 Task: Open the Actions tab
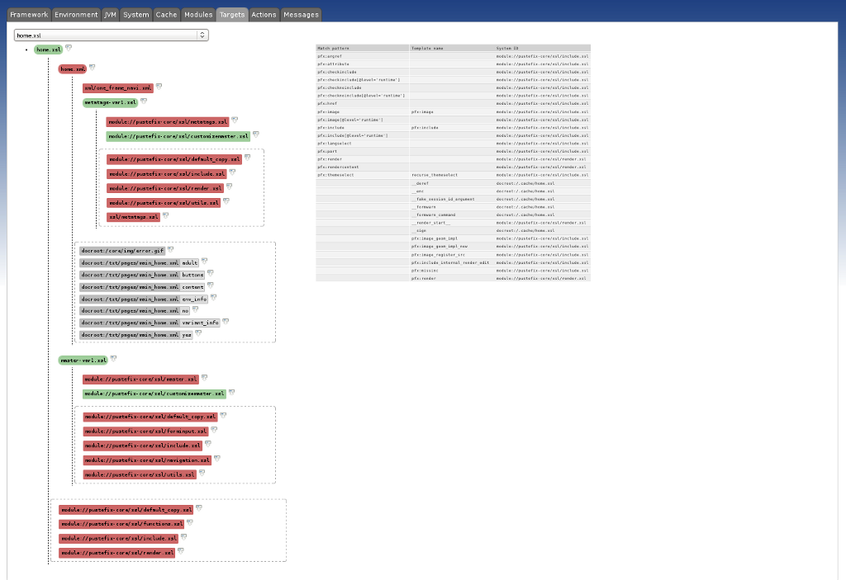tap(264, 15)
